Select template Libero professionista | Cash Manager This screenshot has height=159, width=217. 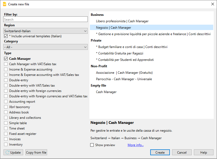[152, 21]
